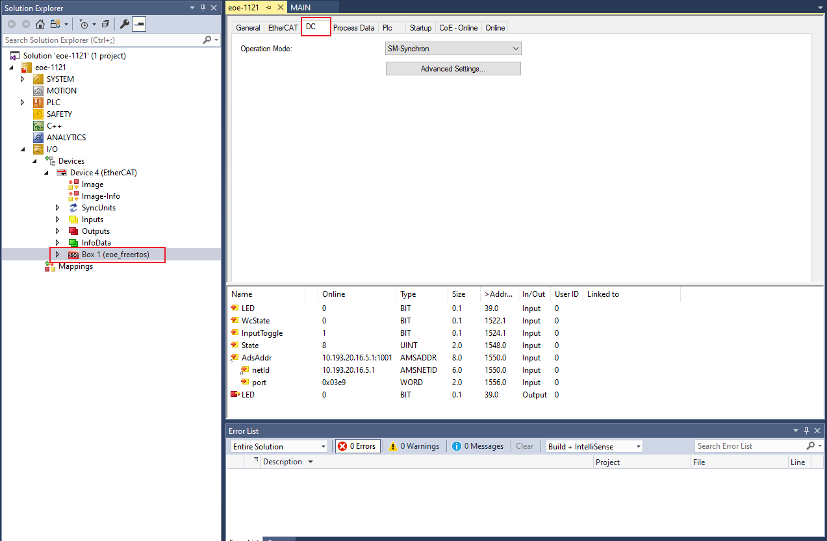
Task: Select the SAFETY node icon
Action: [38, 114]
